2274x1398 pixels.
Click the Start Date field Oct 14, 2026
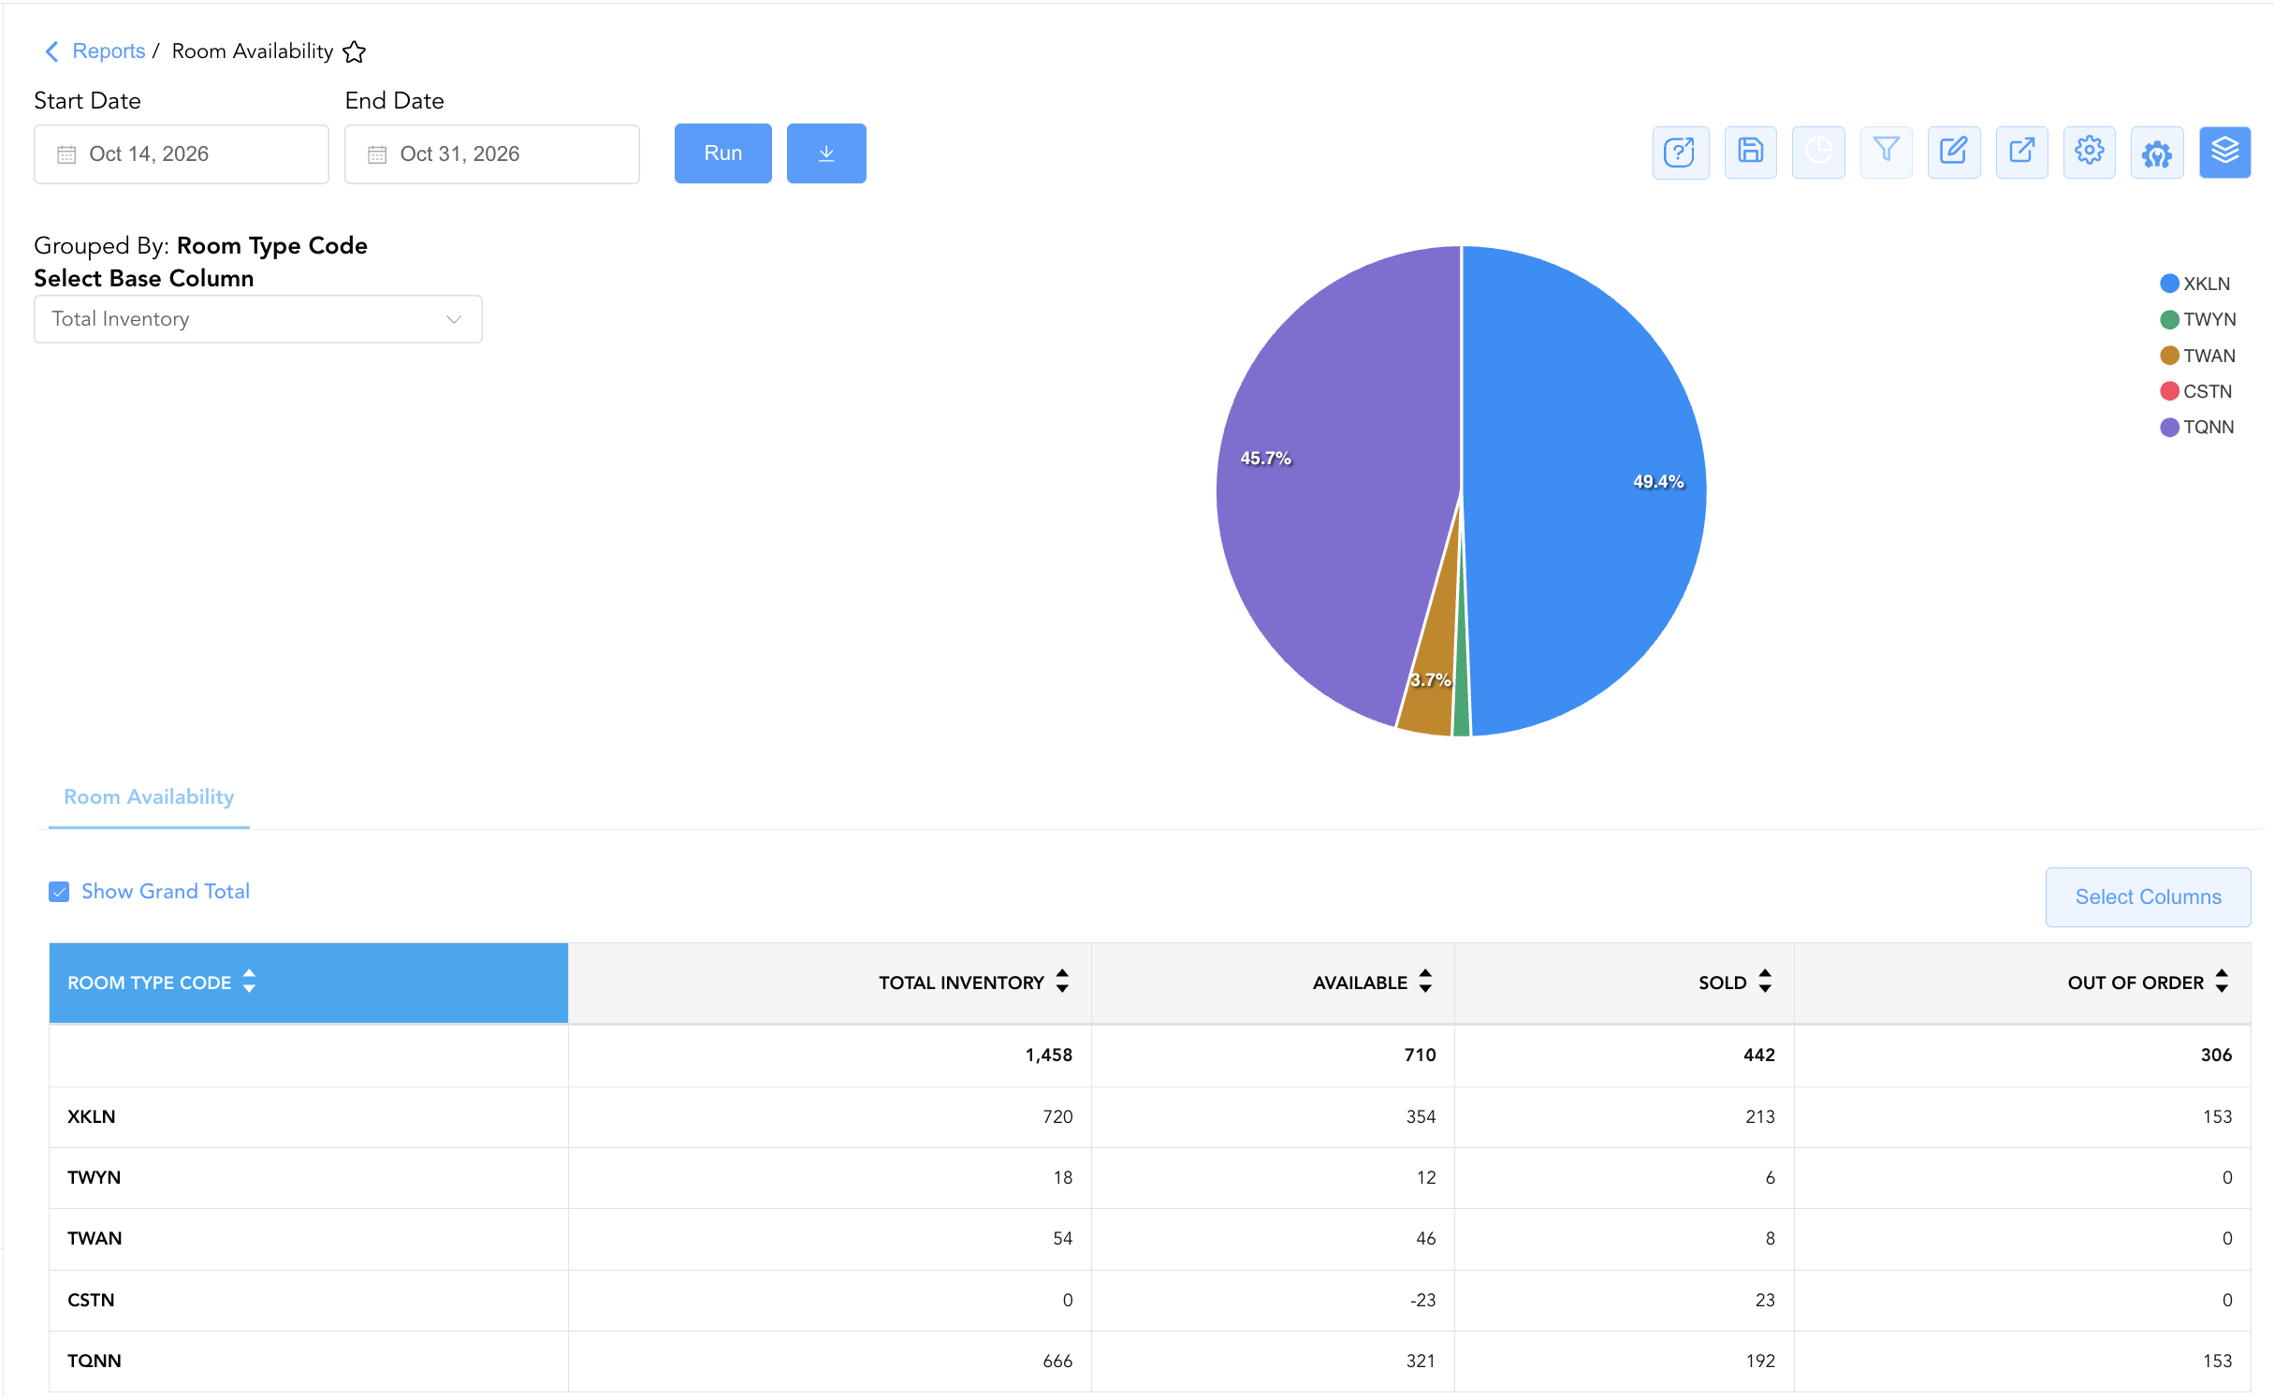(x=182, y=154)
